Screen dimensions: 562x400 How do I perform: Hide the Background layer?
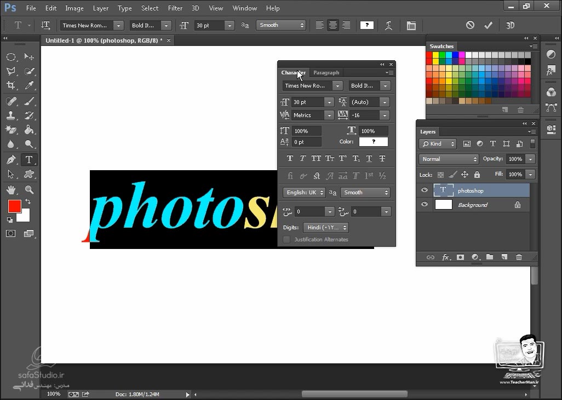point(425,205)
